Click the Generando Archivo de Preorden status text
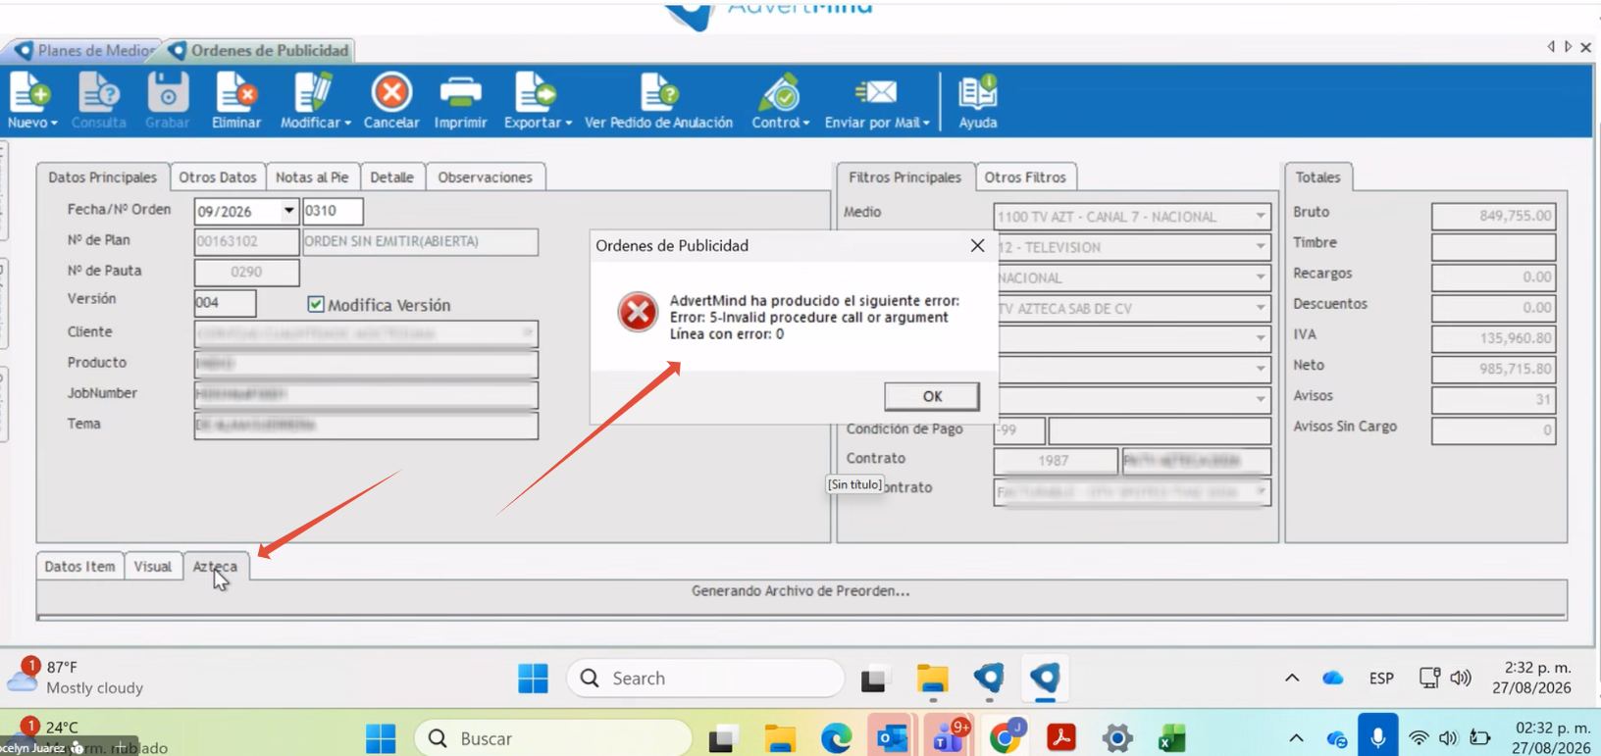1601x756 pixels. (800, 591)
